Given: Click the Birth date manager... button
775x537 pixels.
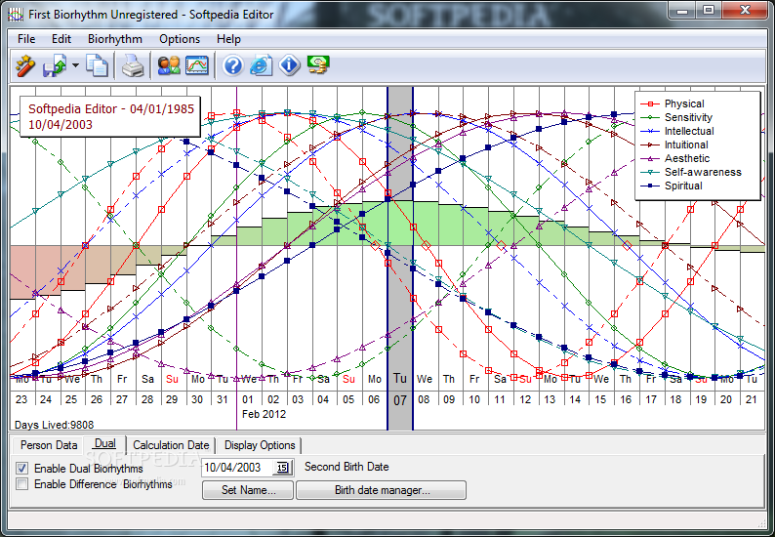Looking at the screenshot, I should tap(382, 490).
